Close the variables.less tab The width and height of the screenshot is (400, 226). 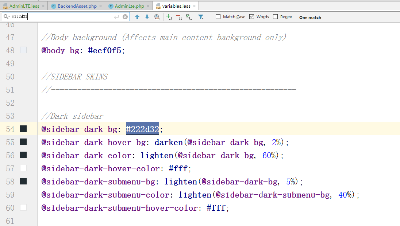pos(195,6)
